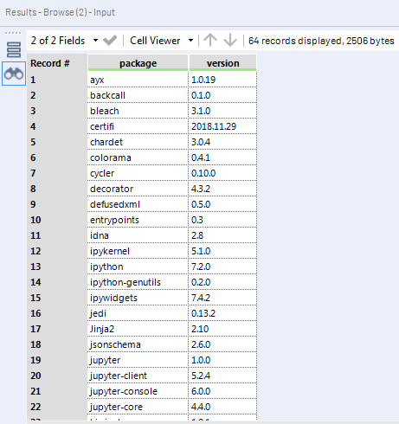Select the jupyter-client package cell
This screenshot has width=399, height=424.
(x=138, y=376)
